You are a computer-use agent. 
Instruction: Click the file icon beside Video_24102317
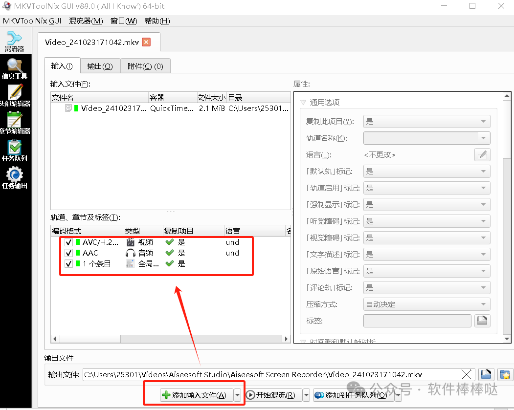tap(68, 108)
